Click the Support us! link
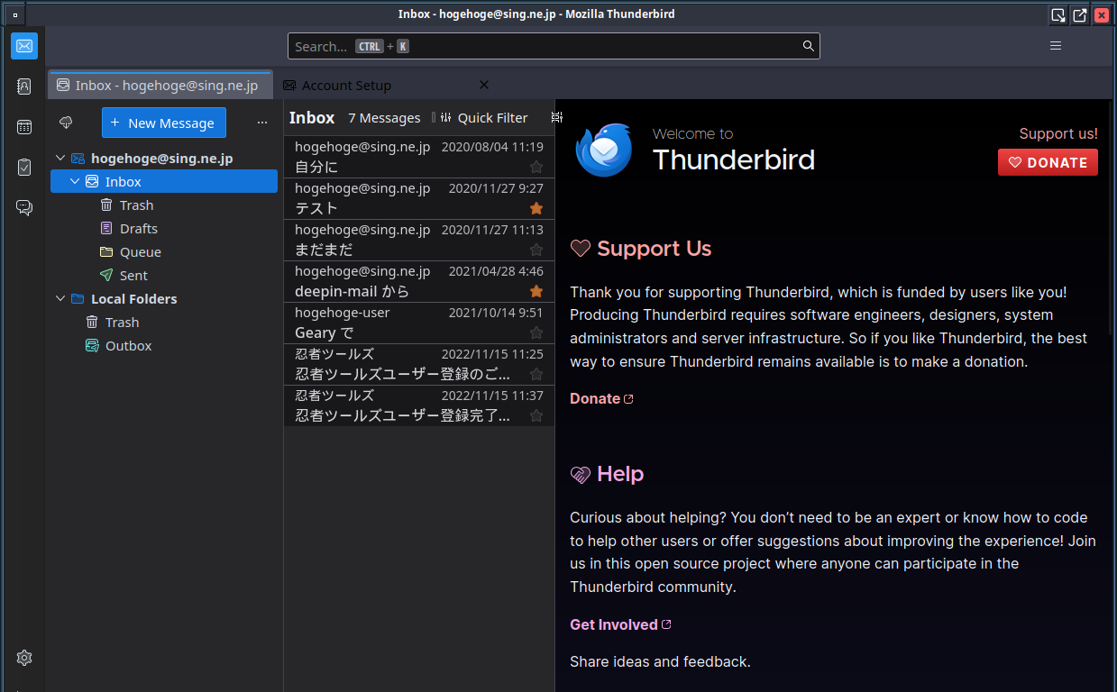This screenshot has width=1117, height=692. pyautogui.click(x=1058, y=133)
